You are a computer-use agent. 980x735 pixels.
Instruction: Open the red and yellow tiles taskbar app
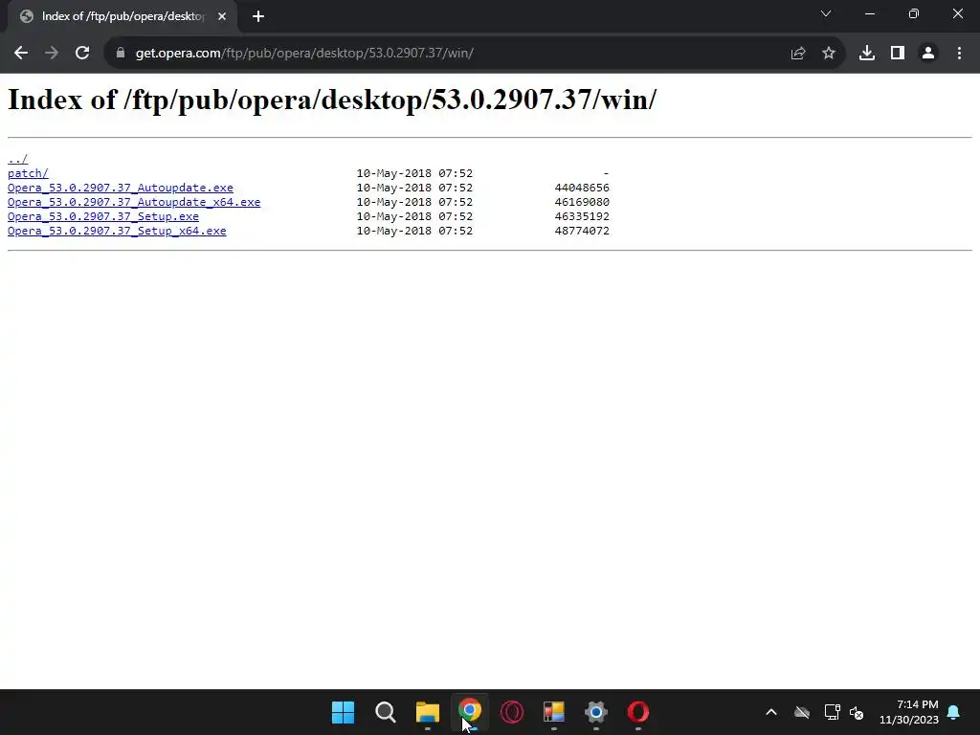pos(554,712)
